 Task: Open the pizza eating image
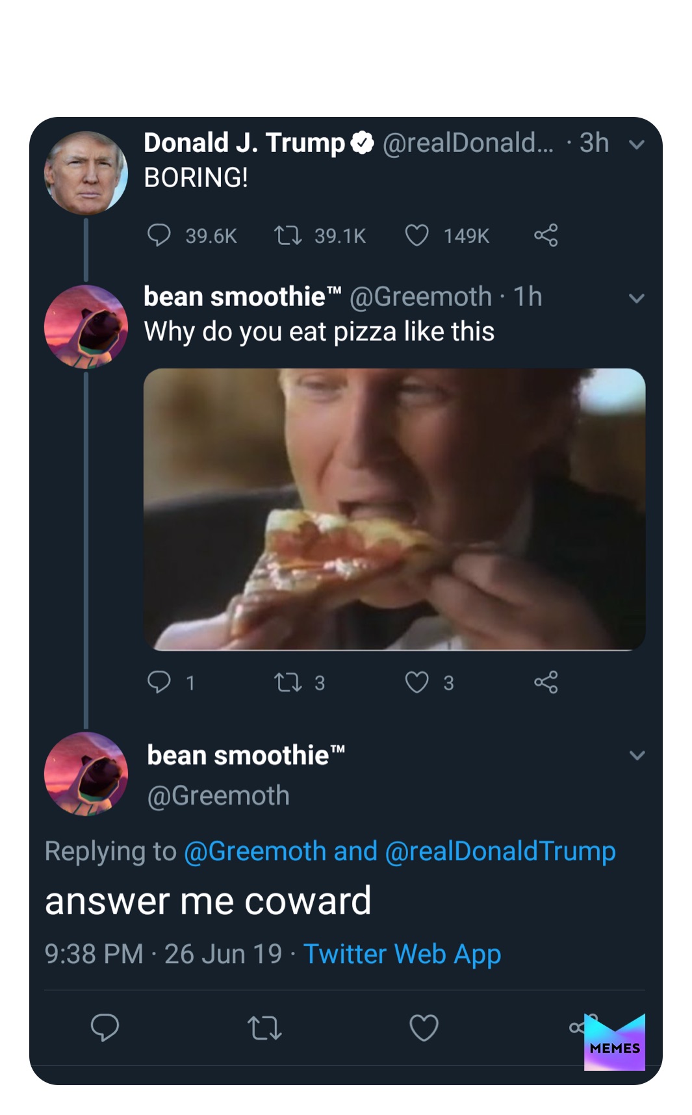click(x=394, y=509)
